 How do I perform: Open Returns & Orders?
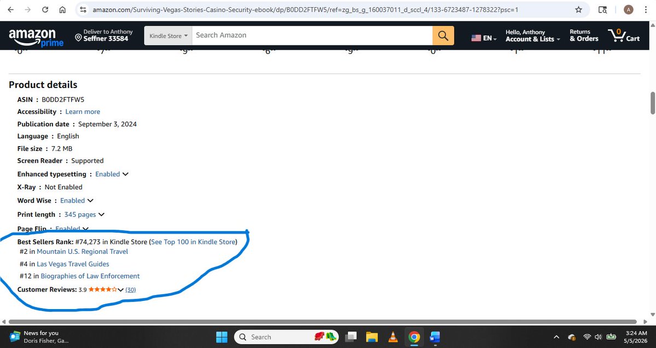click(584, 36)
